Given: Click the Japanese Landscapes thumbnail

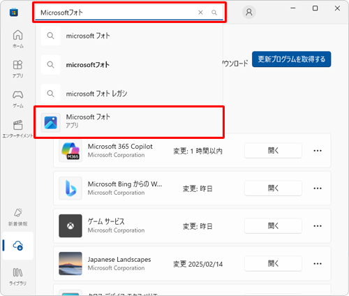Looking at the screenshot, I should [70, 263].
